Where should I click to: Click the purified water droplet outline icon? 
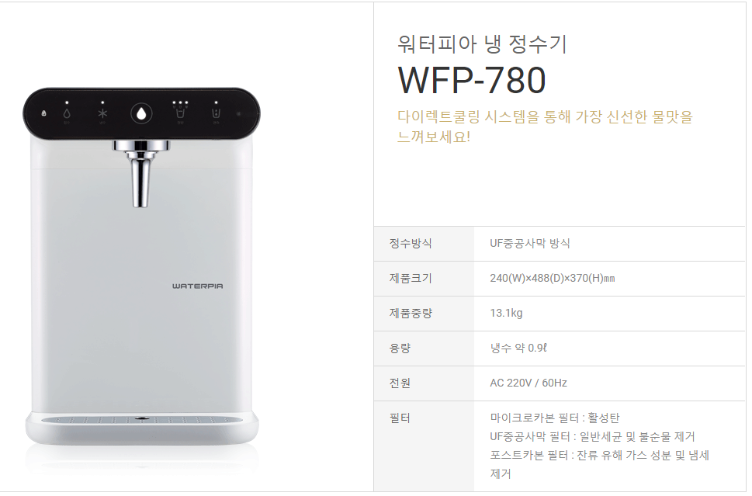coord(67,113)
